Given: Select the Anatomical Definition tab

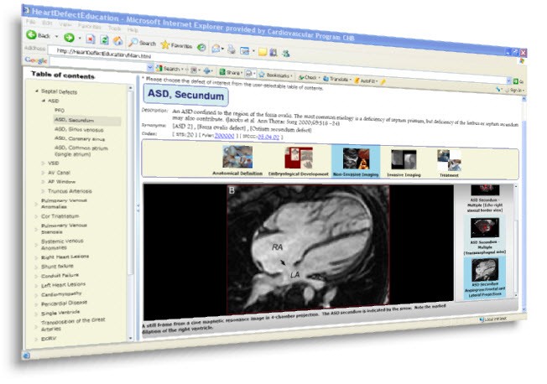Looking at the screenshot, I should coord(237,161).
